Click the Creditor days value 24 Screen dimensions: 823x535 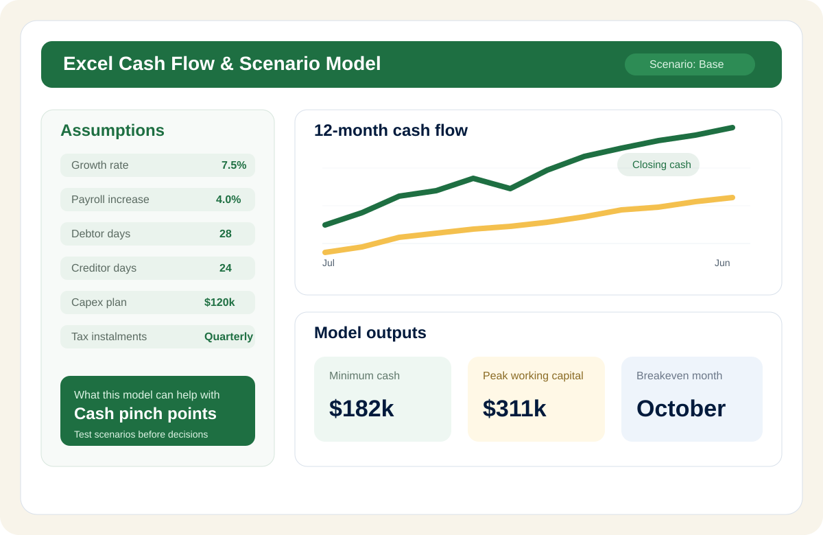click(226, 268)
